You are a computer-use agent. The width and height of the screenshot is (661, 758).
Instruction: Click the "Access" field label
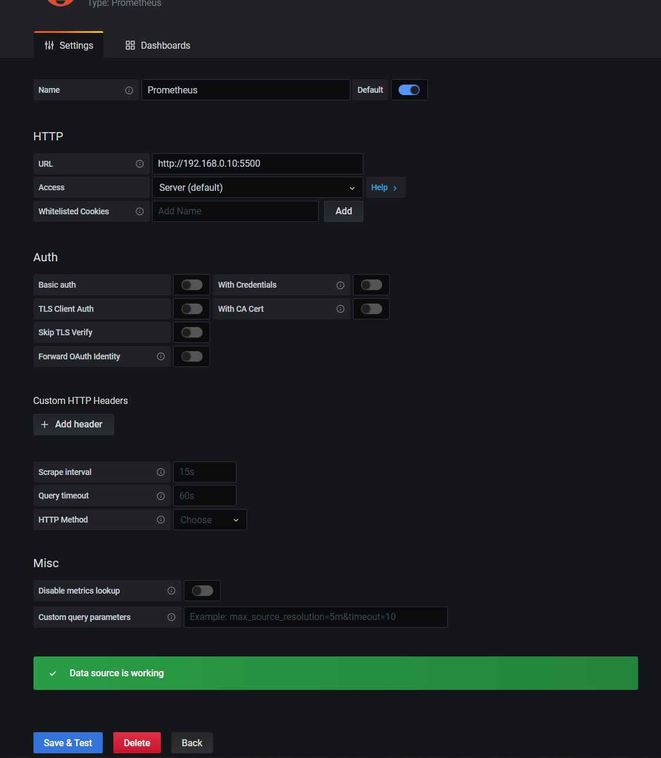52,187
